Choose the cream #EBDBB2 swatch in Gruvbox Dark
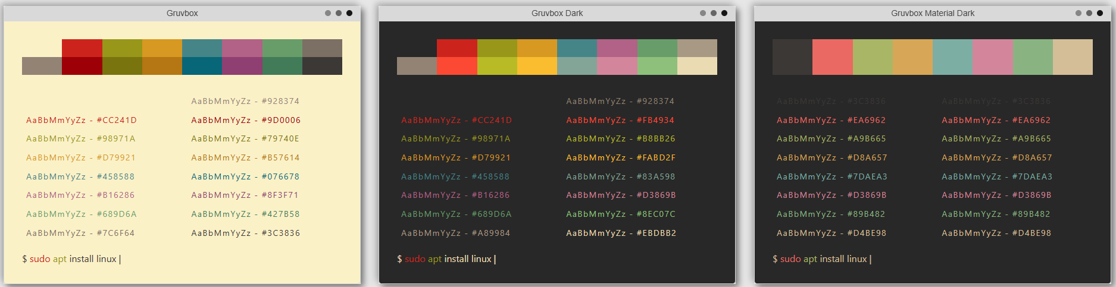The height and width of the screenshot is (287, 1116). (x=697, y=66)
